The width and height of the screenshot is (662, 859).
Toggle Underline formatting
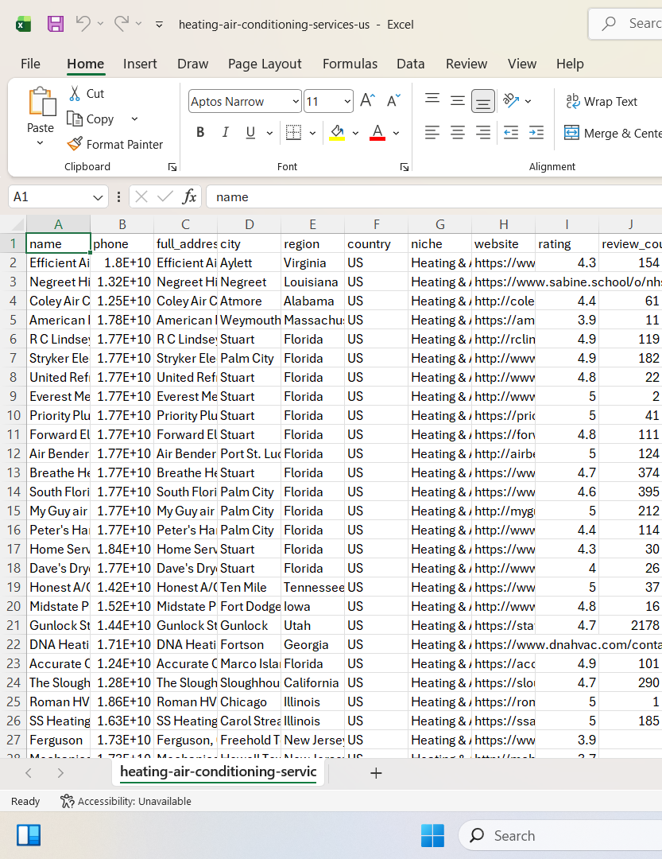[x=250, y=132]
